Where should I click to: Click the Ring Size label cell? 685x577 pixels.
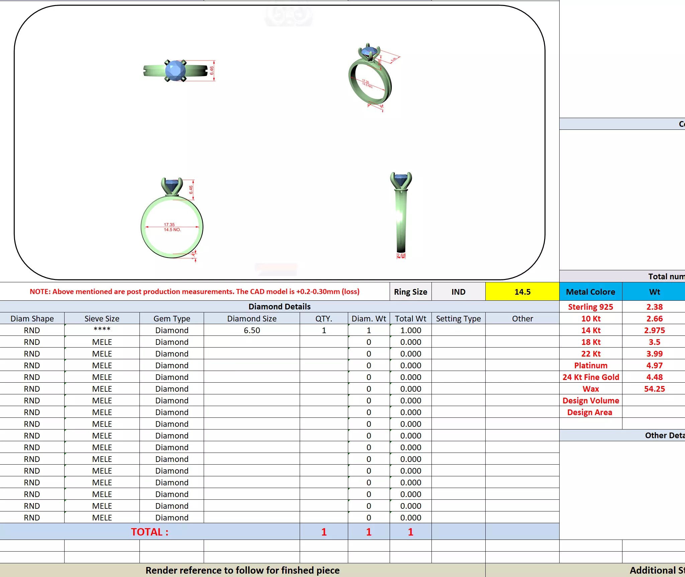[410, 292]
